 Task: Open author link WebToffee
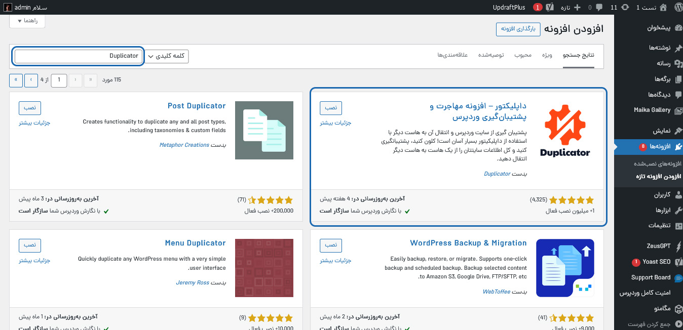[x=497, y=292]
